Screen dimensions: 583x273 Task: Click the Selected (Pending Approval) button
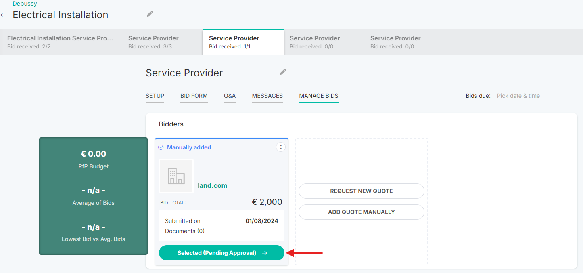click(222, 253)
